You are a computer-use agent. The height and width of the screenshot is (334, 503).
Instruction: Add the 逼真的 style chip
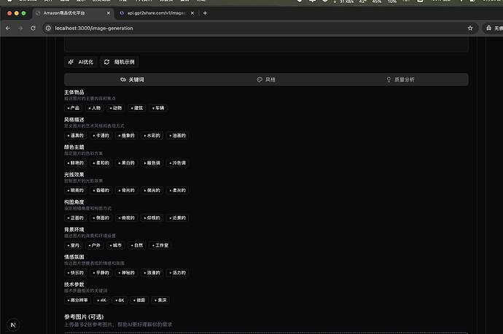pyautogui.click(x=75, y=135)
